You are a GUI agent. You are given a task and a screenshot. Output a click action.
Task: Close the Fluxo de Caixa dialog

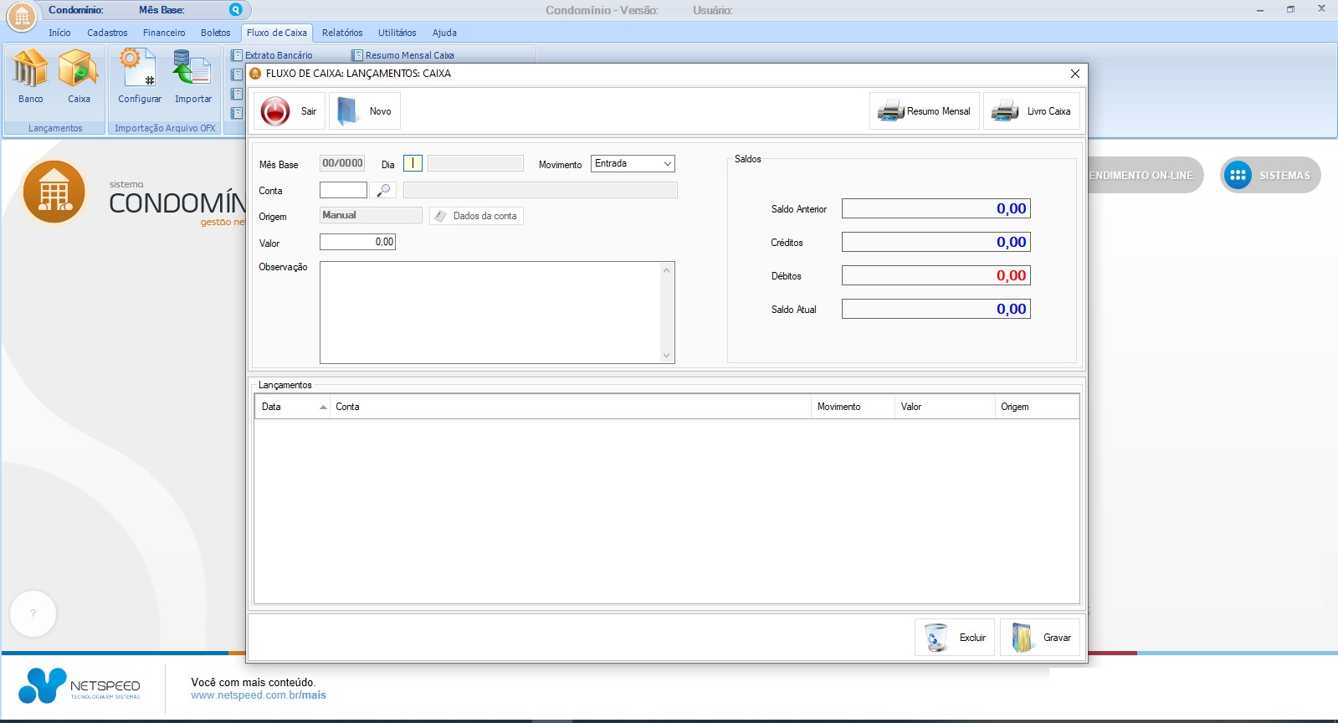1075,74
